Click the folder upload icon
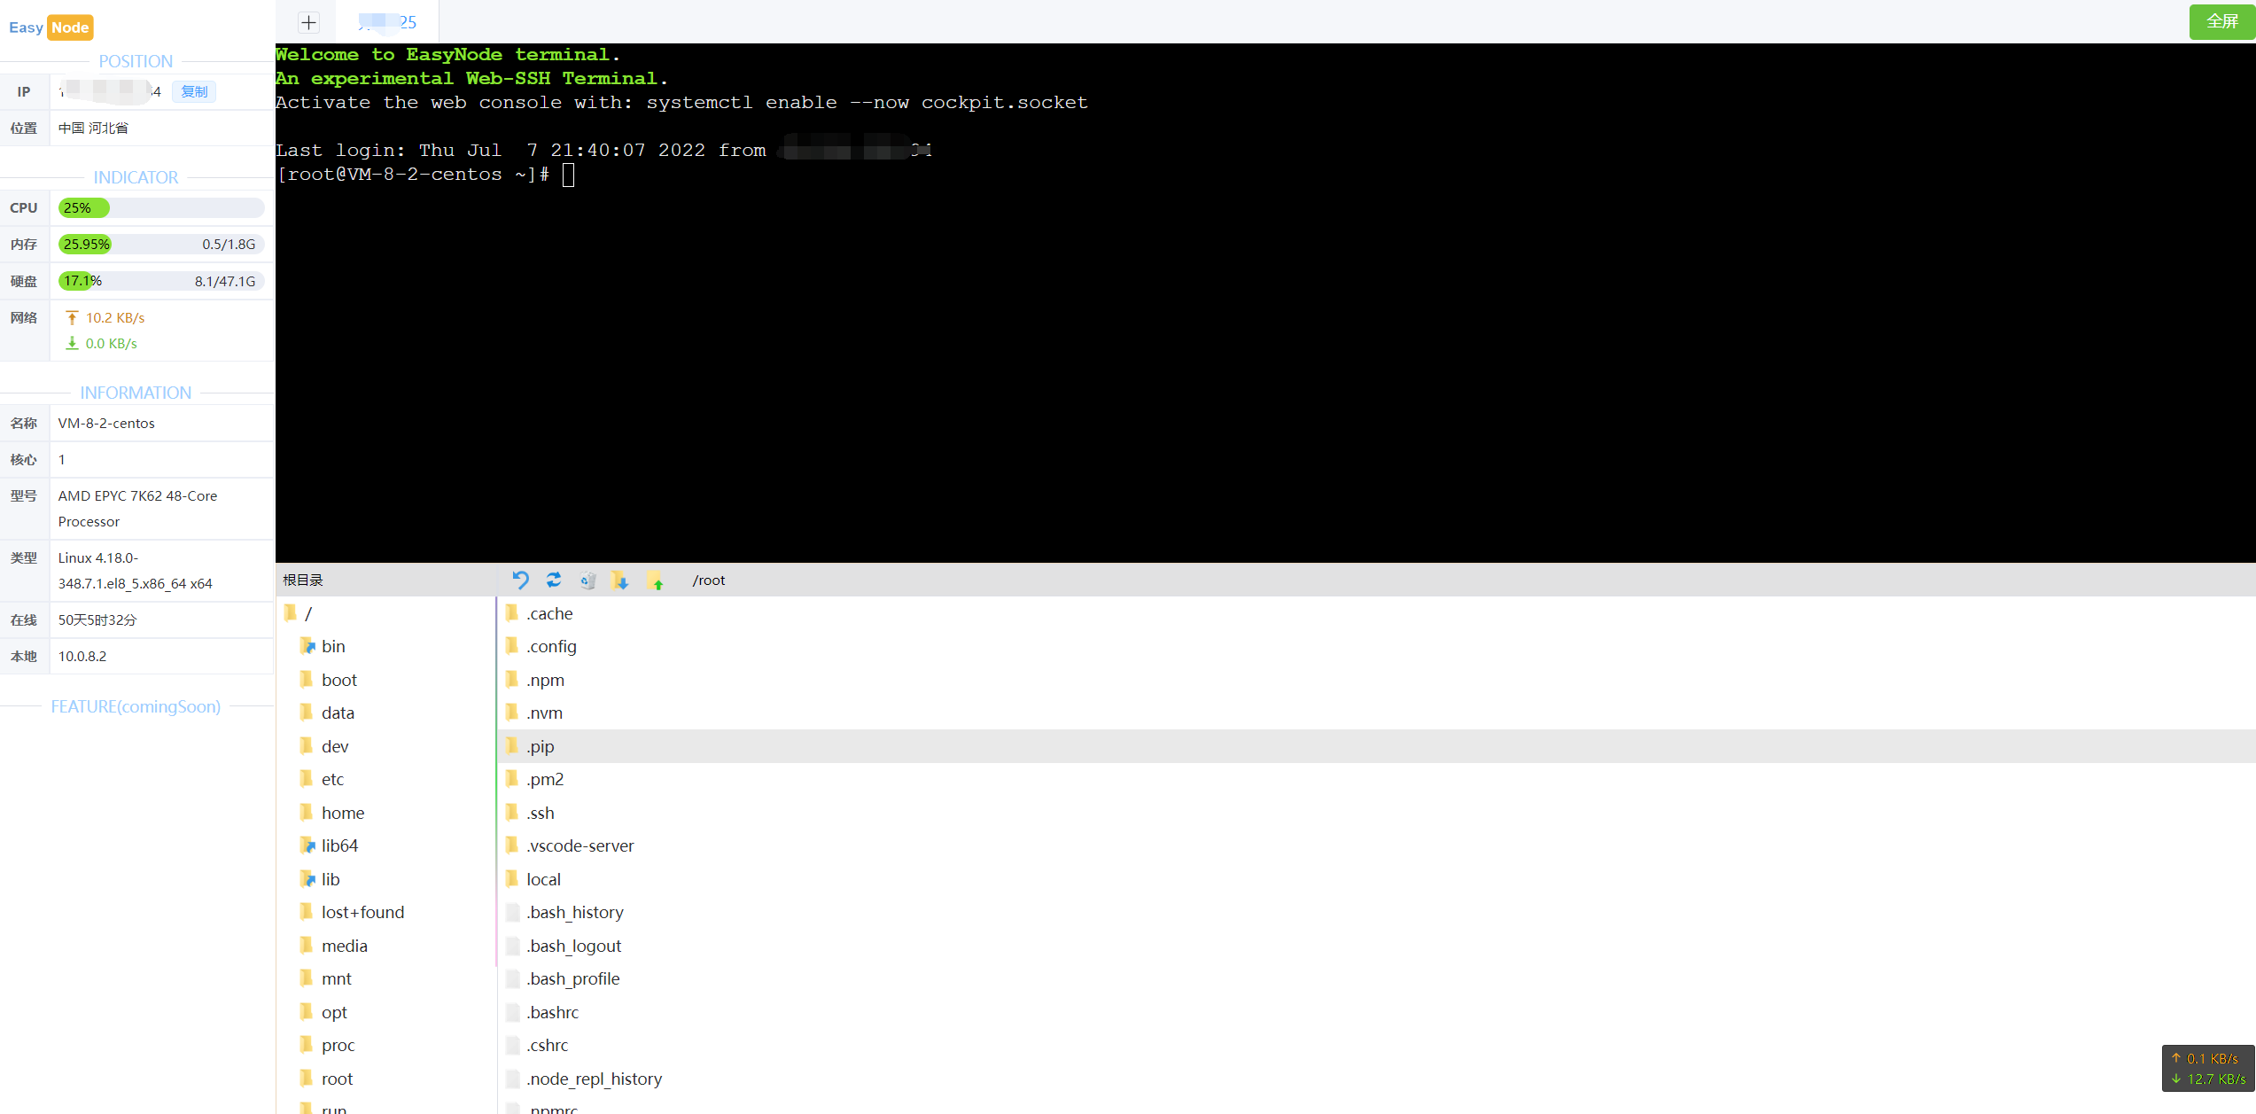This screenshot has width=2256, height=1114. tap(656, 580)
